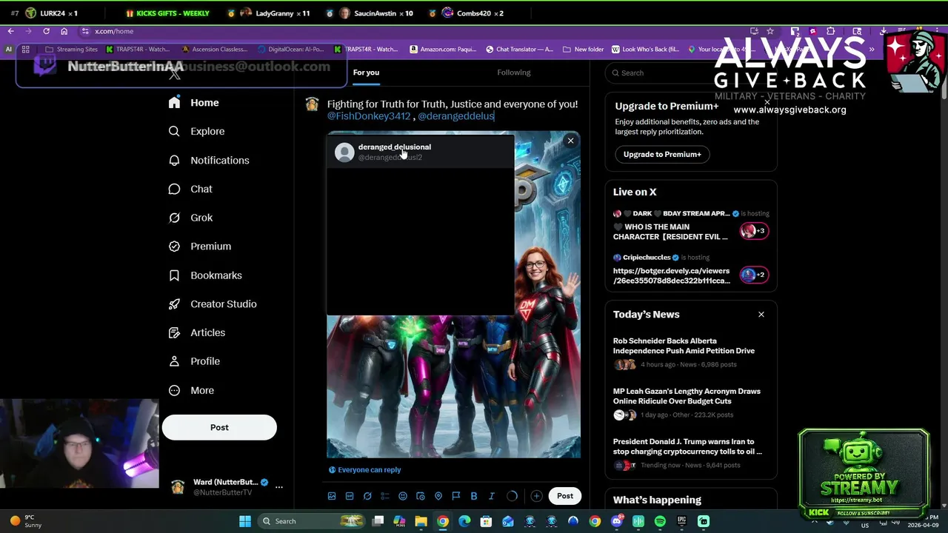Open Chat Translator bookmark
Viewport: 948px width, 533px height.
tap(520, 50)
